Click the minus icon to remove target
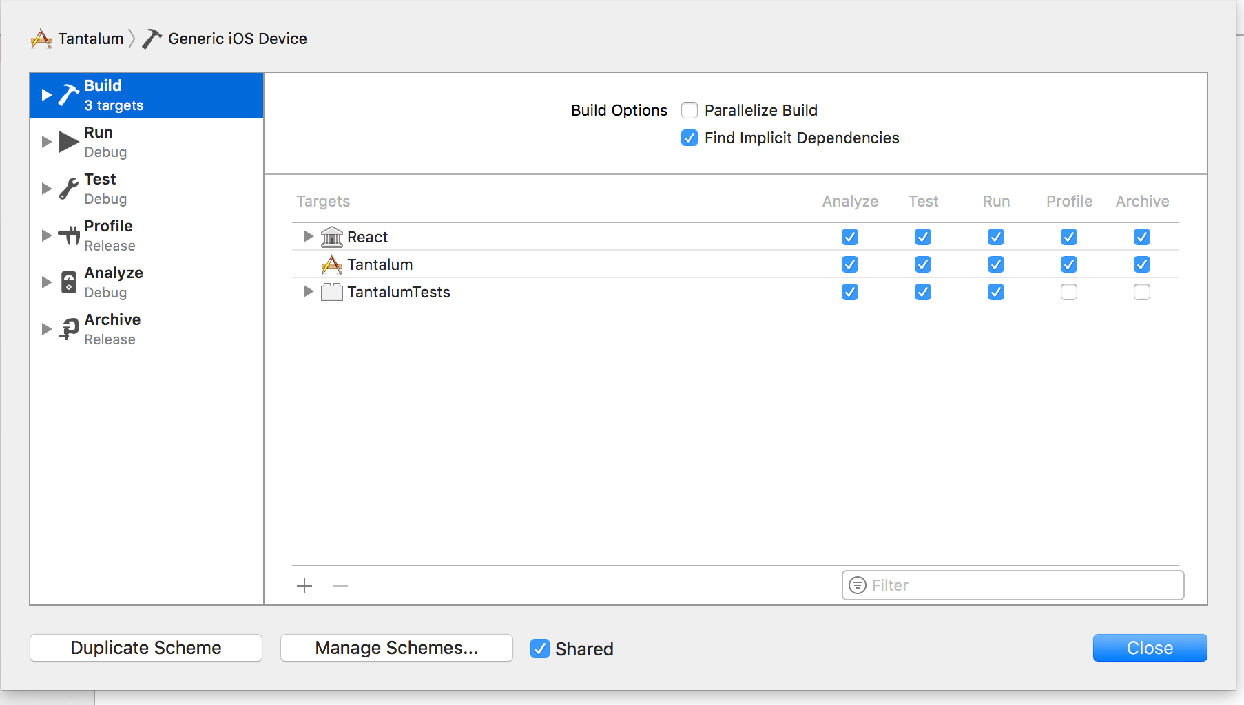Screen dimensions: 1244x705 (340, 586)
